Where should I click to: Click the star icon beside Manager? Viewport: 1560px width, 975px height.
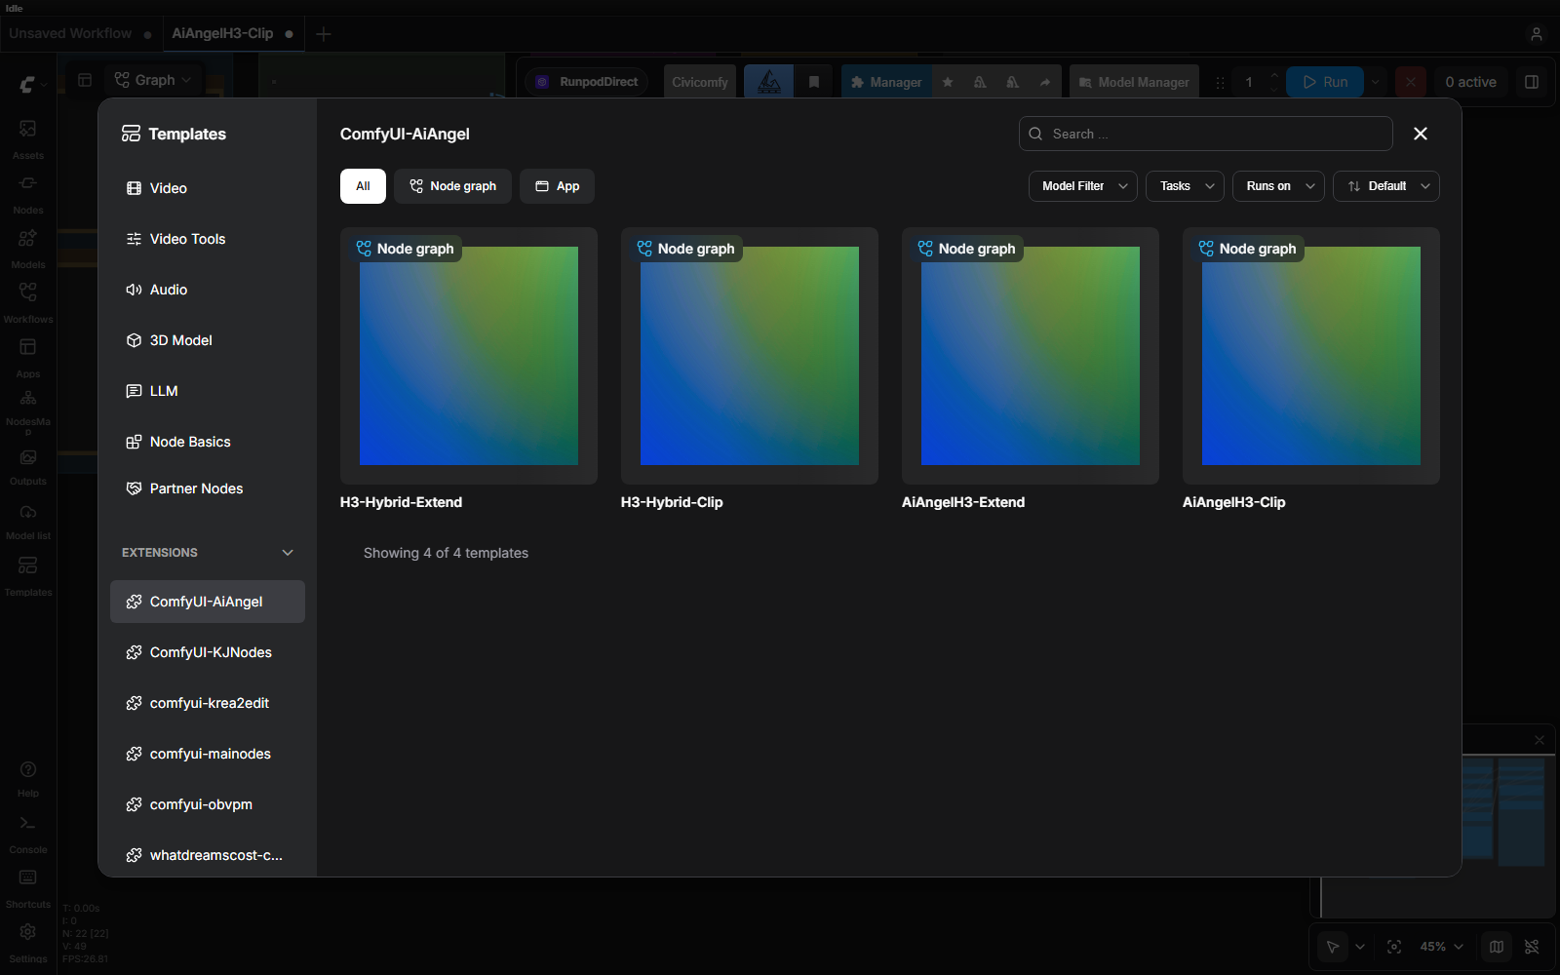(x=948, y=82)
